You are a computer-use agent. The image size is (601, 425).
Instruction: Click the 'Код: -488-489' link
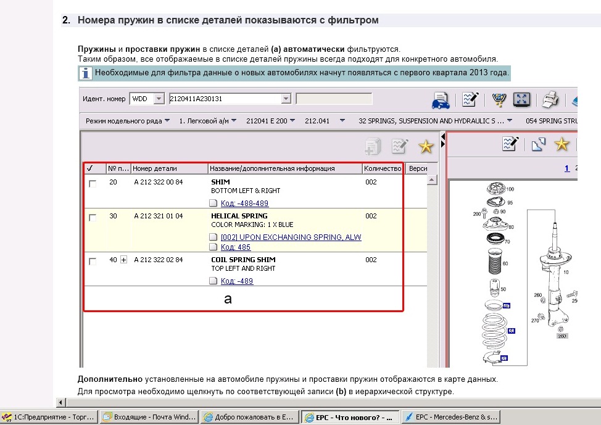click(x=244, y=203)
